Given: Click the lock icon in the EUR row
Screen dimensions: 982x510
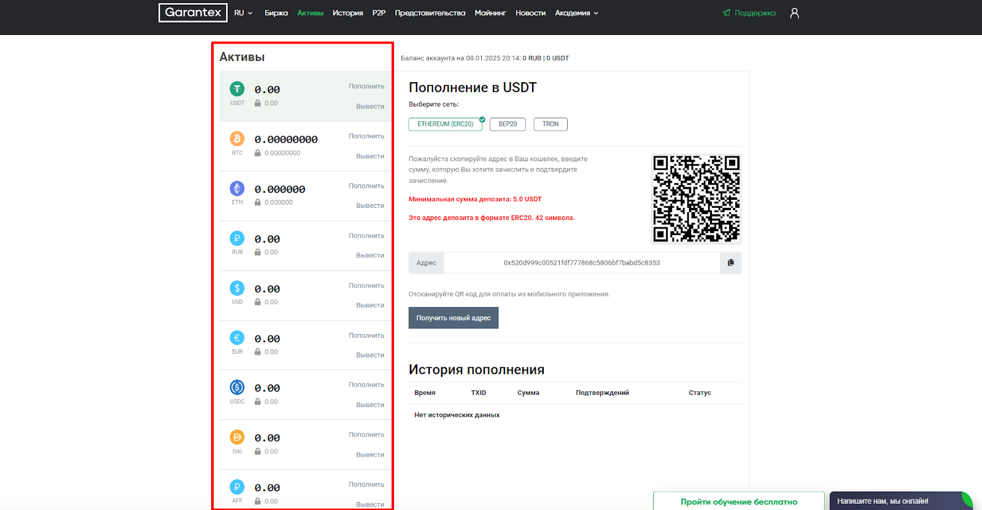Looking at the screenshot, I should pyautogui.click(x=258, y=352).
